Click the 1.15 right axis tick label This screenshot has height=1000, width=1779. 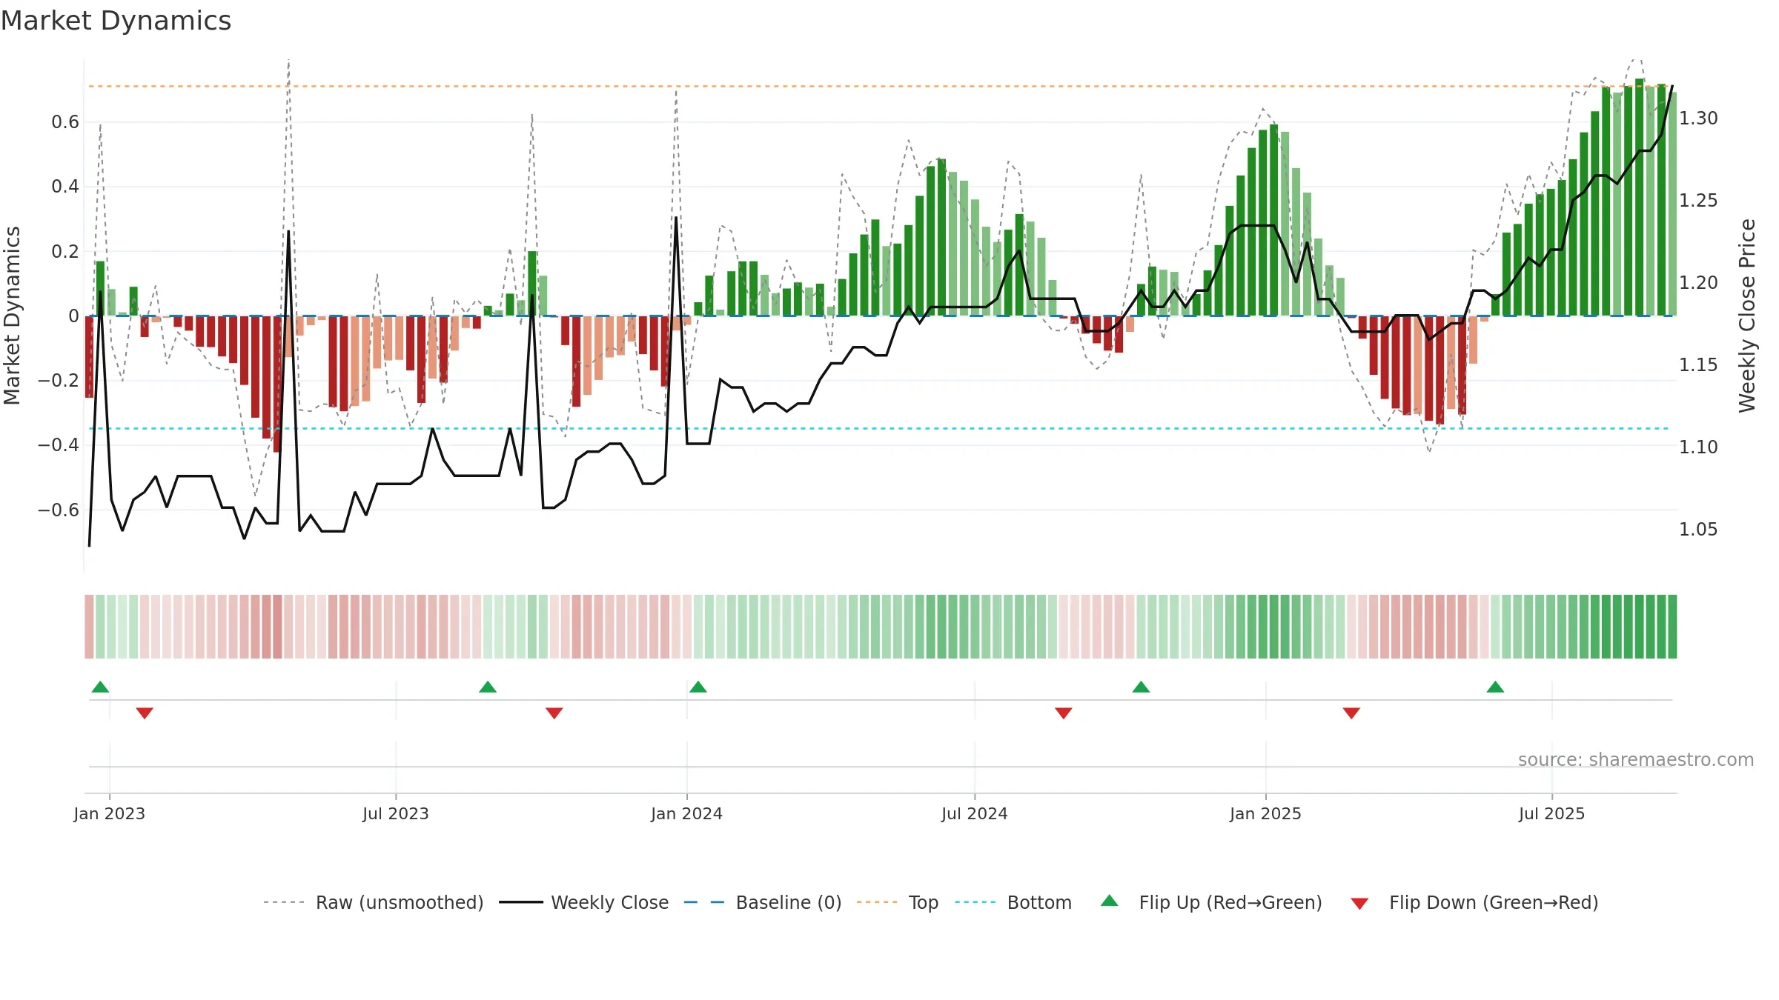[x=1698, y=365]
